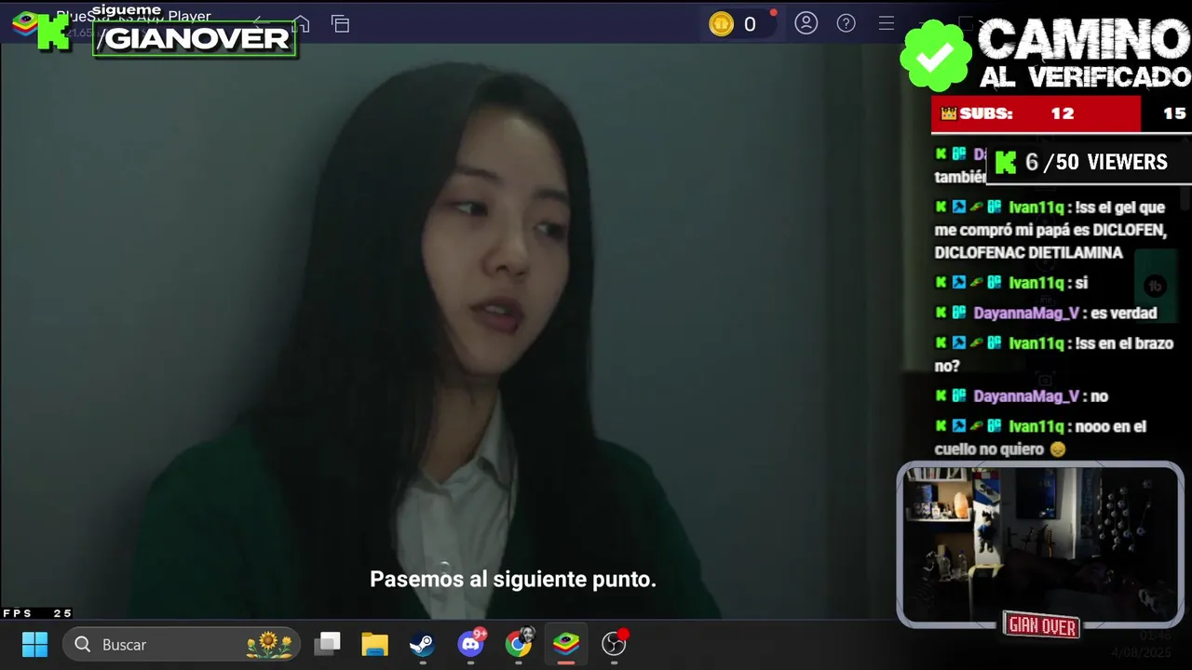1192x670 pixels.
Task: Open OBS Studio from the taskbar
Action: click(615, 644)
